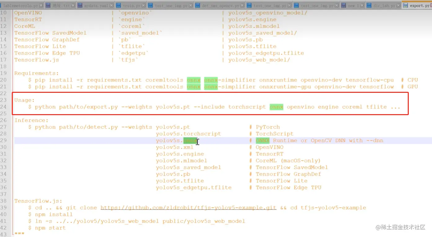
Task: Close the det_nms_opencv.py tab
Action: [x=243, y=6]
